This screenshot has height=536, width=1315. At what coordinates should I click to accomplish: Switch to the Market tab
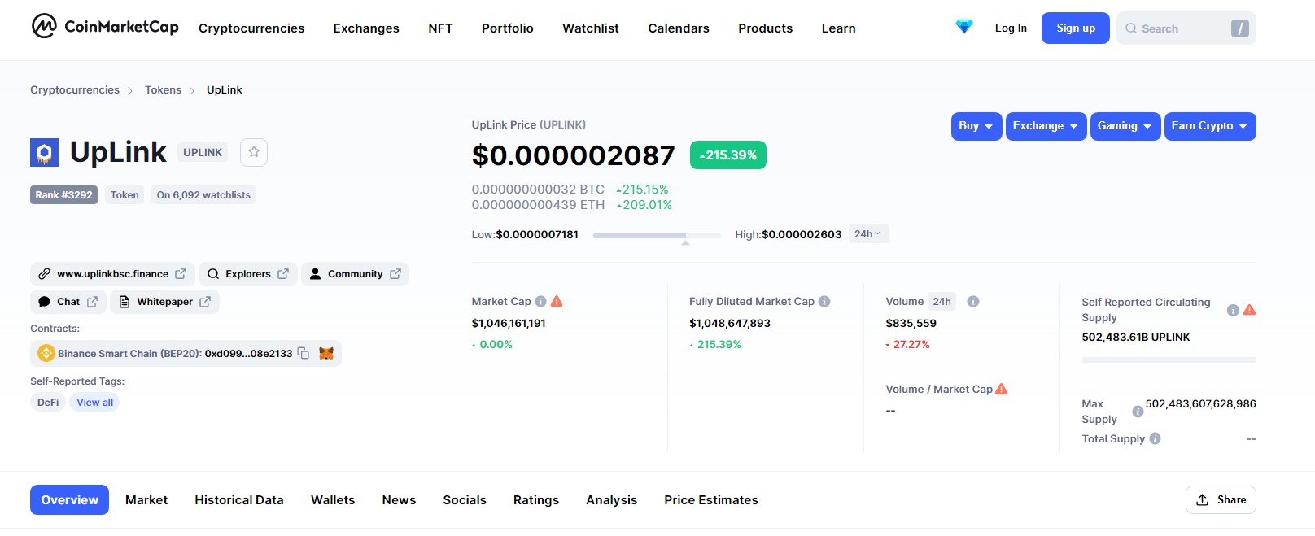coord(146,500)
